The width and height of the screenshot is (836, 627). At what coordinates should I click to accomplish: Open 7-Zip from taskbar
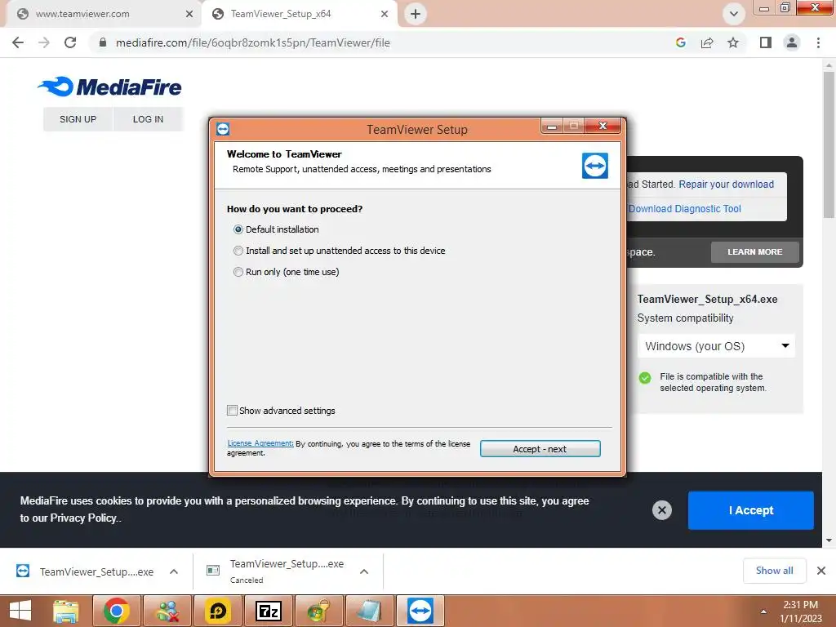pos(268,611)
